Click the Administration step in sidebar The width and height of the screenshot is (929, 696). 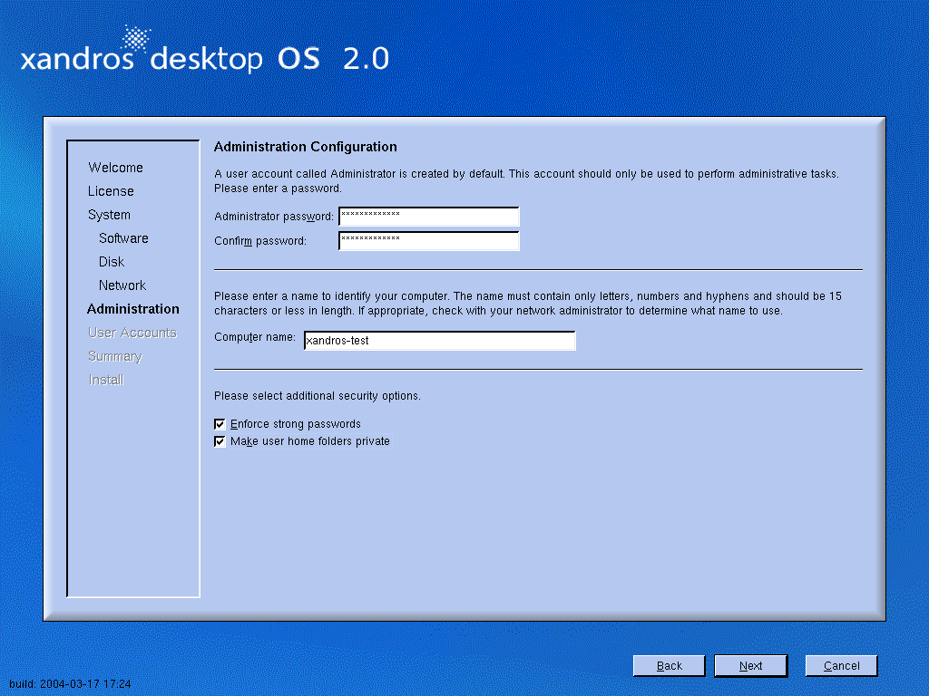pyautogui.click(x=133, y=309)
